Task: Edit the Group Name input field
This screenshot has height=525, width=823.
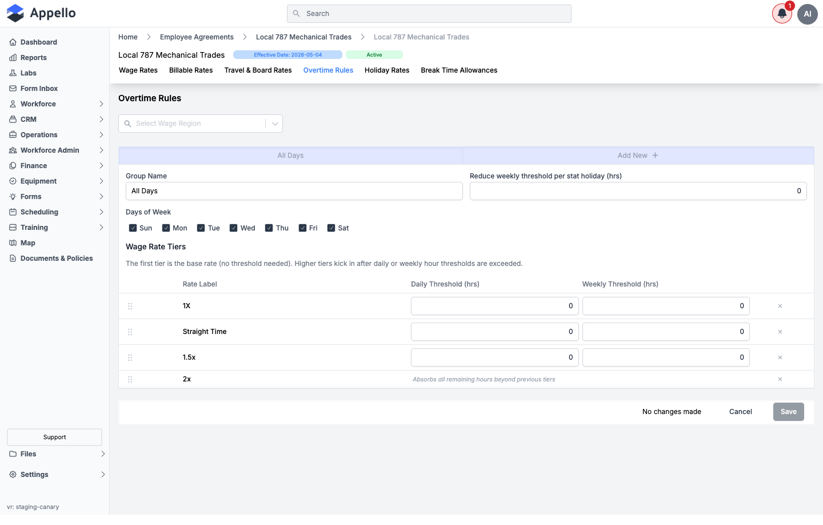Action: (x=294, y=191)
